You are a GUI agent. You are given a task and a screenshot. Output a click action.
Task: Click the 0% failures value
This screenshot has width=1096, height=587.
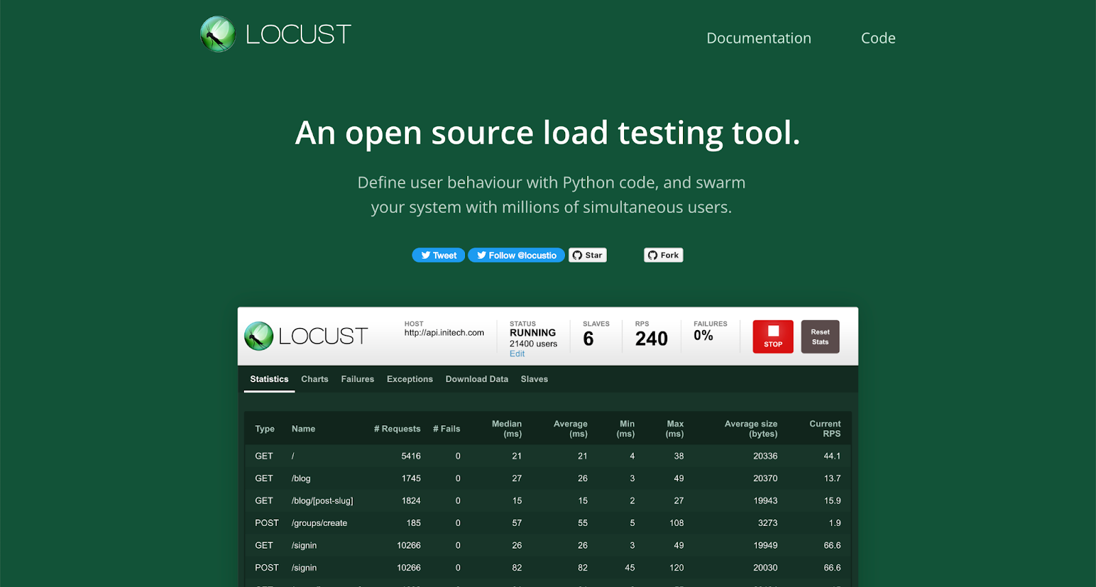tap(703, 336)
